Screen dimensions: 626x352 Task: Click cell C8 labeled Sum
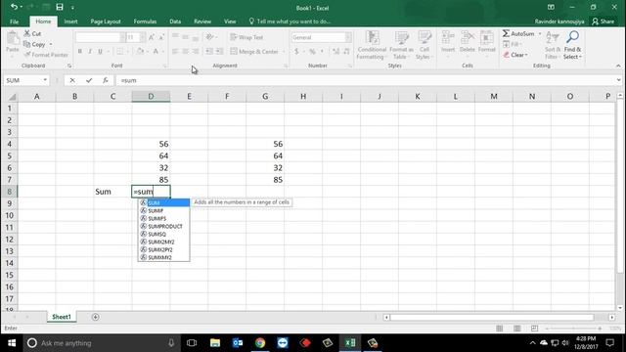(113, 192)
